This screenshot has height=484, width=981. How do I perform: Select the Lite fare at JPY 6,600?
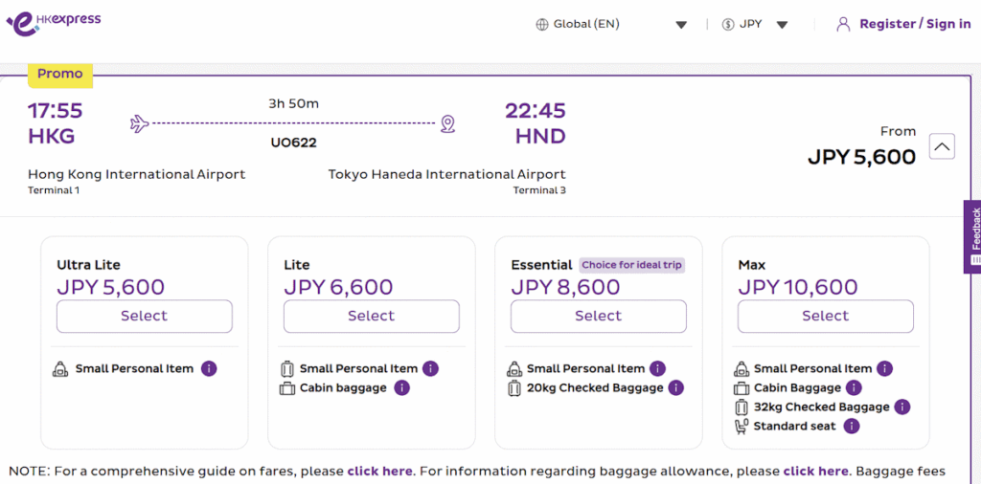pos(371,316)
